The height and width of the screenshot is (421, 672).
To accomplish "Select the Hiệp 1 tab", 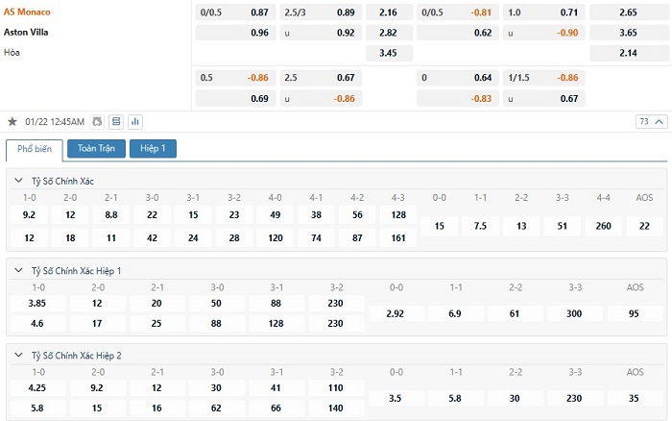I will [x=153, y=149].
